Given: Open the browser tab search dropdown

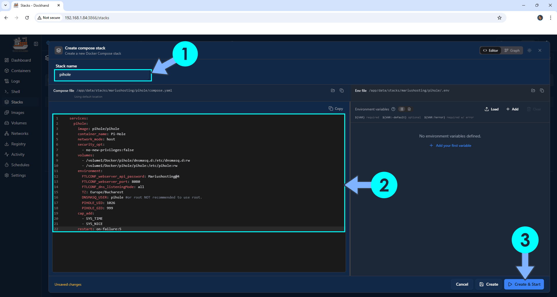Looking at the screenshot, I should (5, 5).
